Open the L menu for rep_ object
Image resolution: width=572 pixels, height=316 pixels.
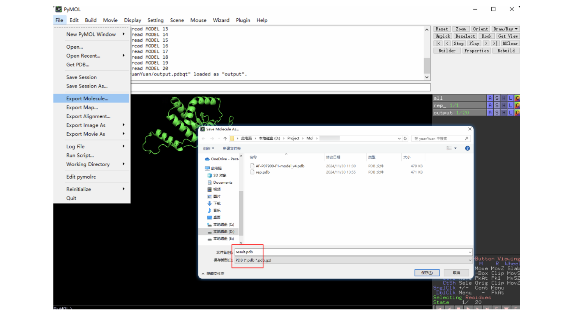510,105
